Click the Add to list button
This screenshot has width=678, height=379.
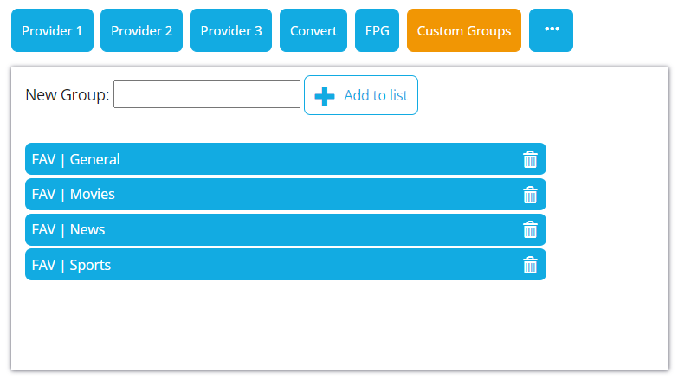pyautogui.click(x=361, y=95)
